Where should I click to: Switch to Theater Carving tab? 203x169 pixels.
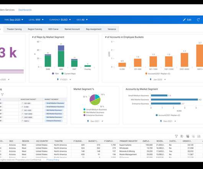[x=14, y=29]
